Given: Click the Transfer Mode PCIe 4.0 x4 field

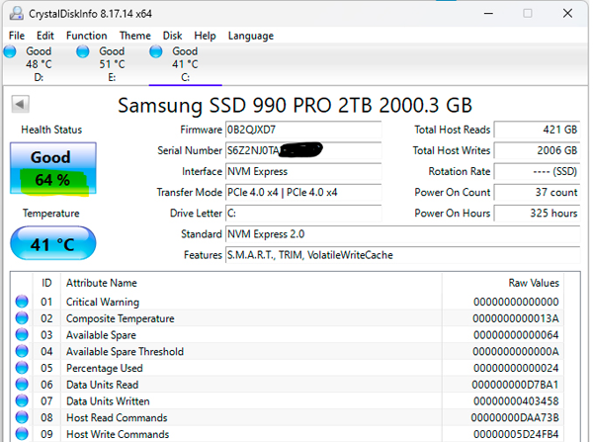Looking at the screenshot, I should coord(303,192).
